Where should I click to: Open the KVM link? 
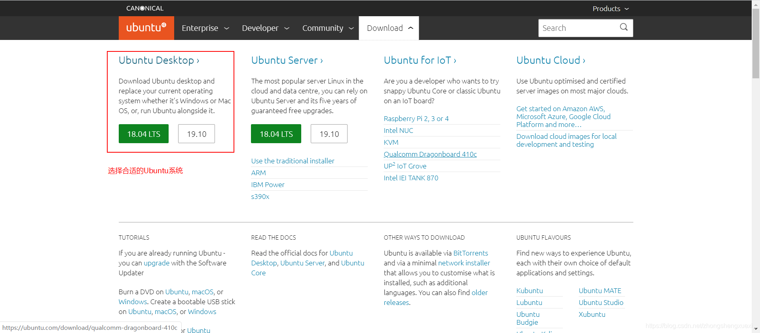click(391, 142)
